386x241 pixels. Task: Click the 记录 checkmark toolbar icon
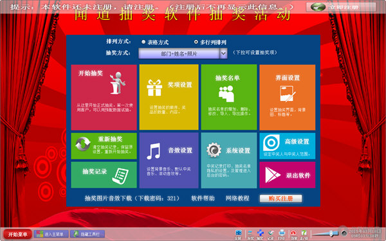271,234
